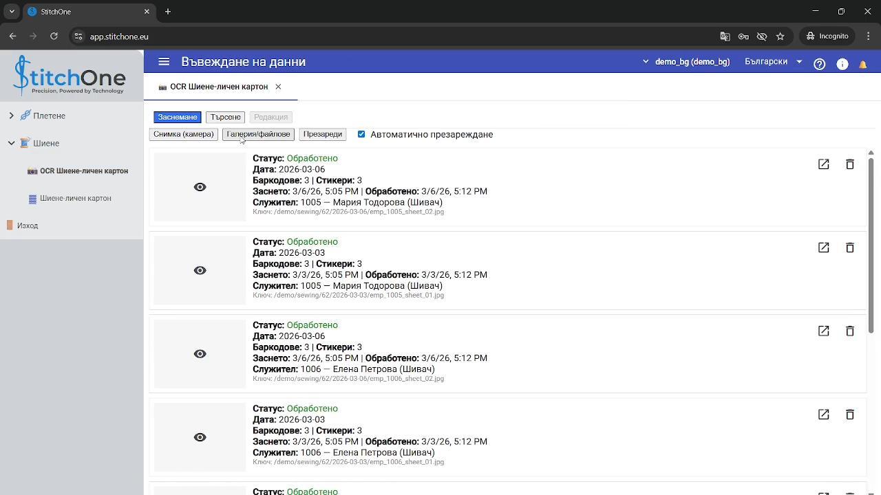Open externally the emp_1005_sheet_01 record
The image size is (881, 495).
823,247
